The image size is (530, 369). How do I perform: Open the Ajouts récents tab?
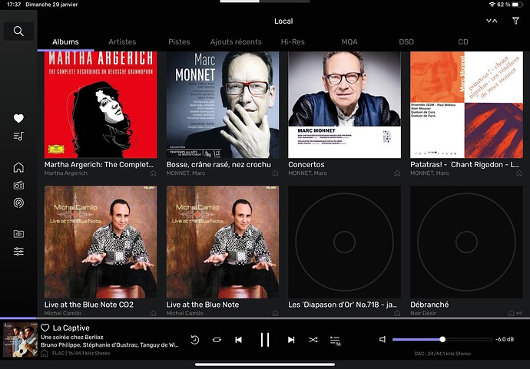pos(236,42)
